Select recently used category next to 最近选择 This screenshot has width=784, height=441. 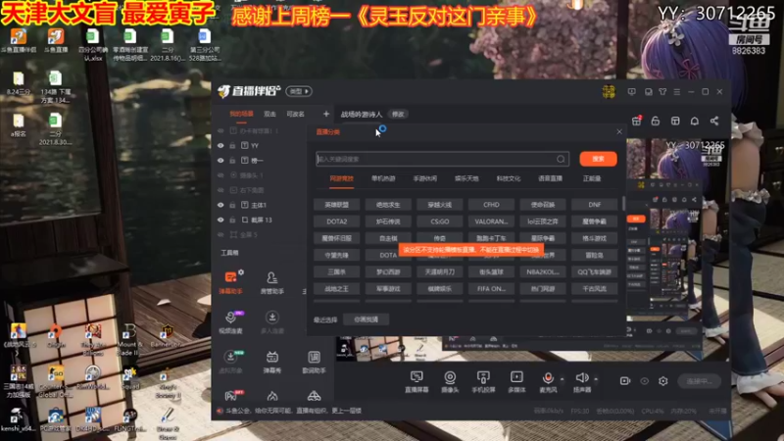point(366,319)
